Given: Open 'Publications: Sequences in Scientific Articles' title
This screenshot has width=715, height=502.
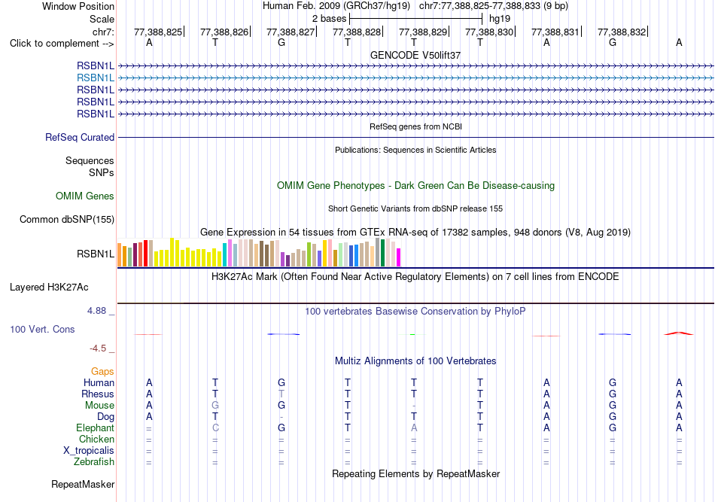Looking at the screenshot, I should click(415, 150).
